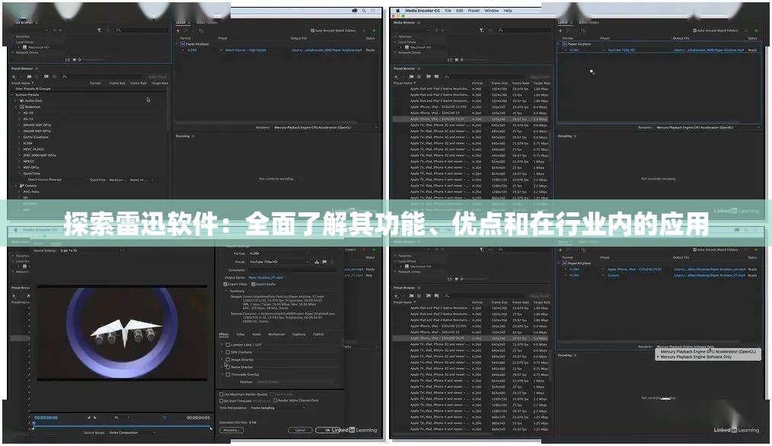The width and height of the screenshot is (772, 446).
Task: Check Use Maximum Render Quality
Action: coord(221,394)
